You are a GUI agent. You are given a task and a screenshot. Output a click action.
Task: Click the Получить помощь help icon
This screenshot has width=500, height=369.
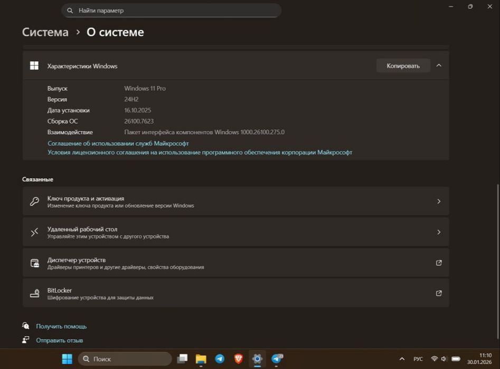tap(26, 326)
